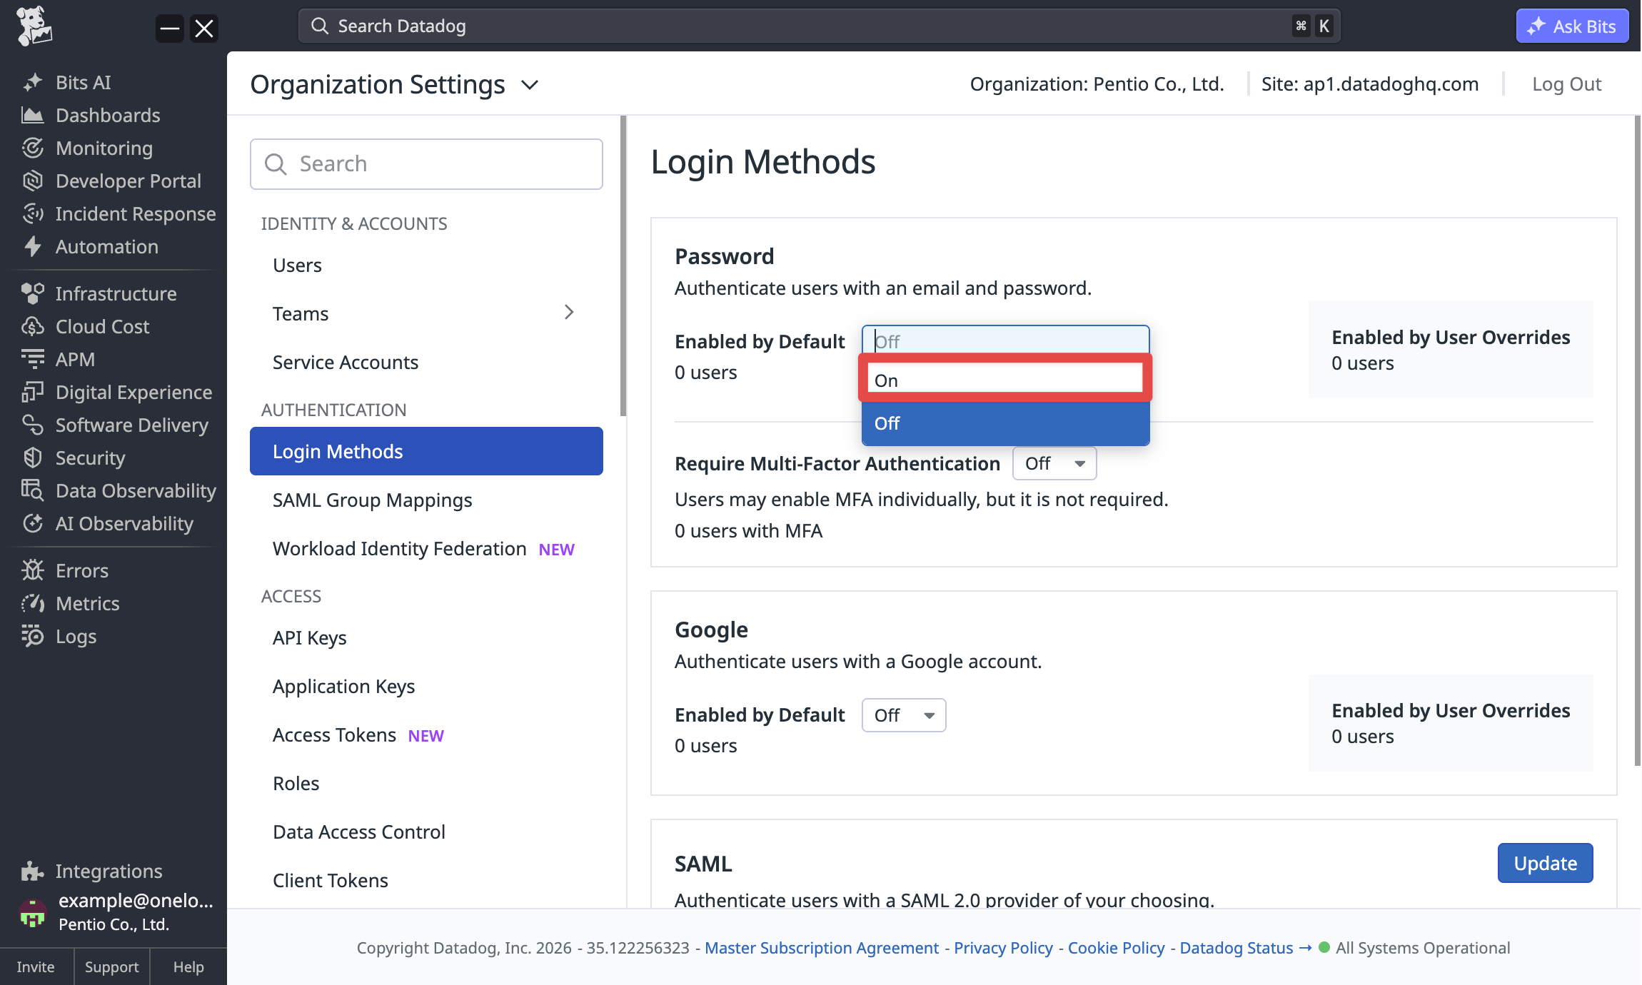The image size is (1642, 985).
Task: Focus the settings Search field
Action: tap(426, 164)
